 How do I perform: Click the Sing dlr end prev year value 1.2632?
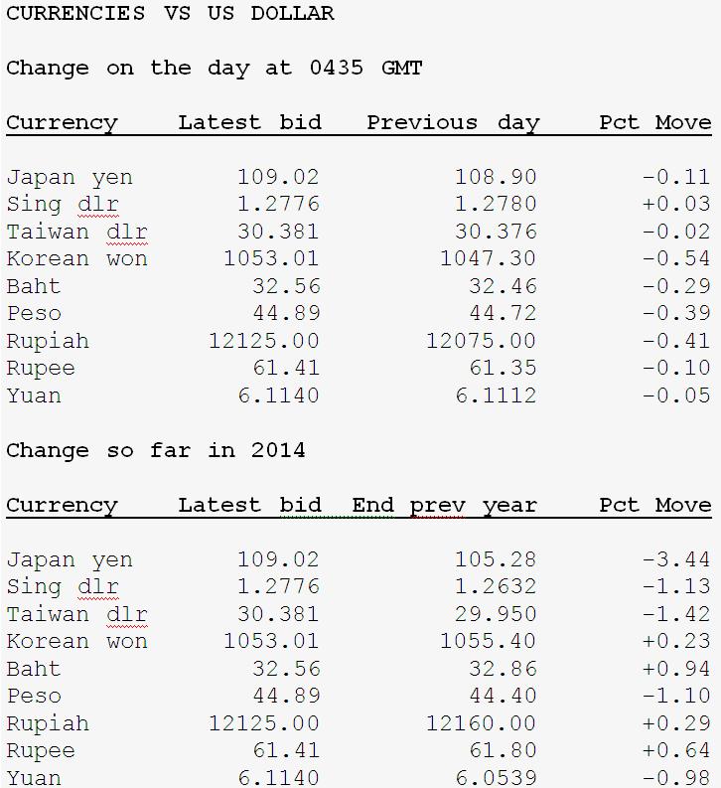click(x=495, y=587)
